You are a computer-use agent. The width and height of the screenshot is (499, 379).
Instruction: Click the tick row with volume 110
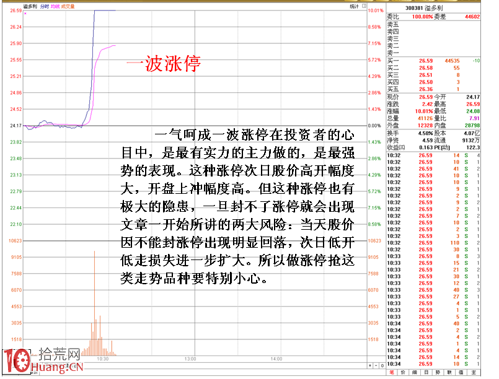click(433, 243)
